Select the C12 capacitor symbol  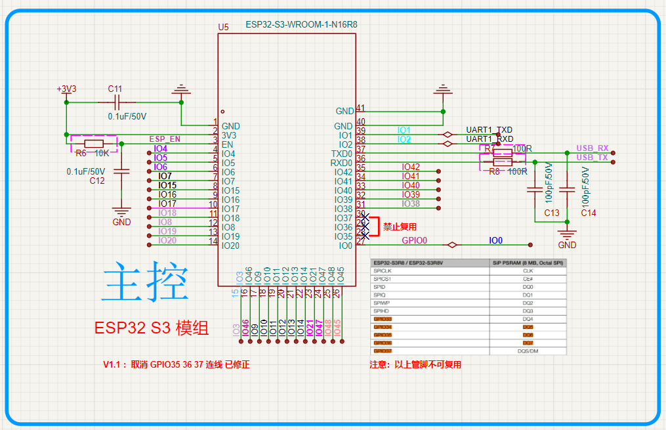pyautogui.click(x=121, y=171)
